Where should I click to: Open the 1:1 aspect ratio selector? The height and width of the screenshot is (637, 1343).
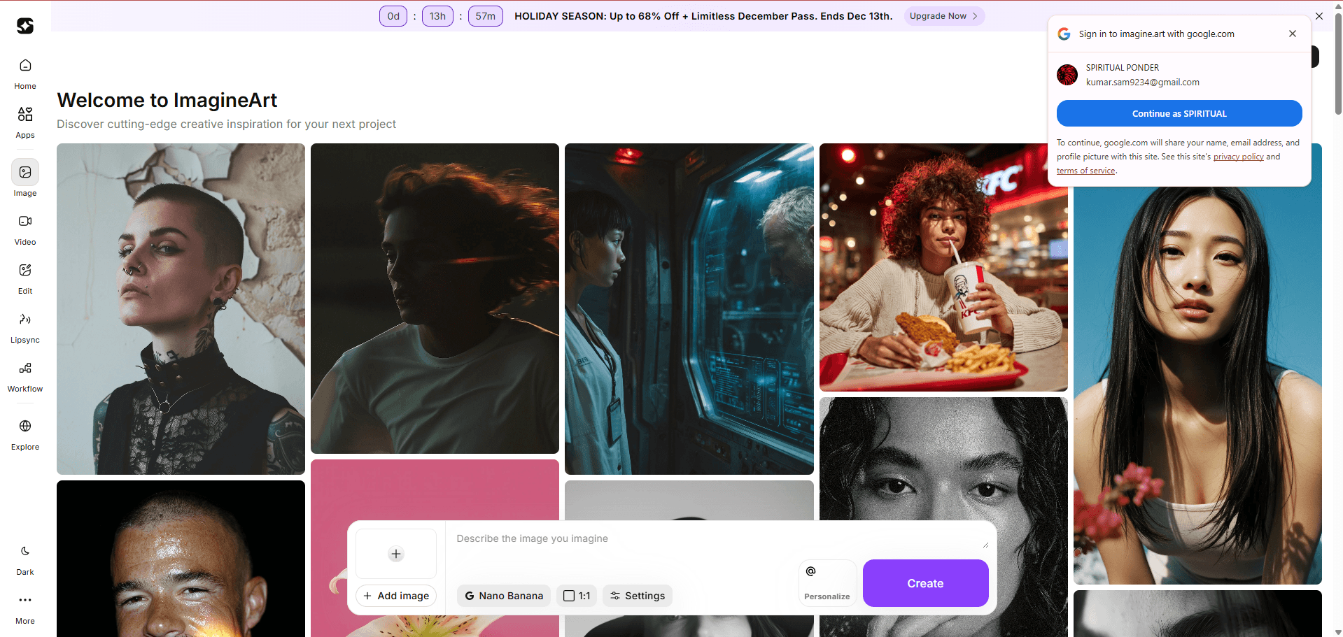[x=576, y=595]
